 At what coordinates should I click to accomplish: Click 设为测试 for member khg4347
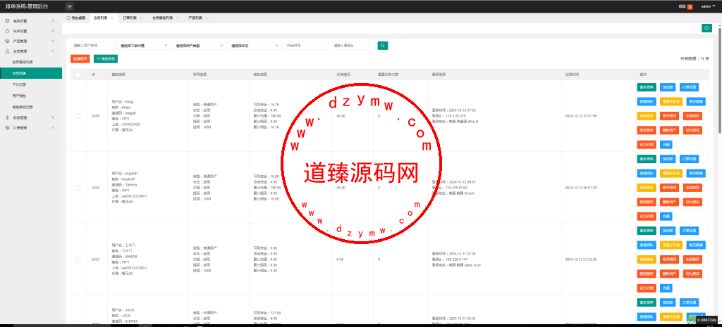(x=692, y=202)
